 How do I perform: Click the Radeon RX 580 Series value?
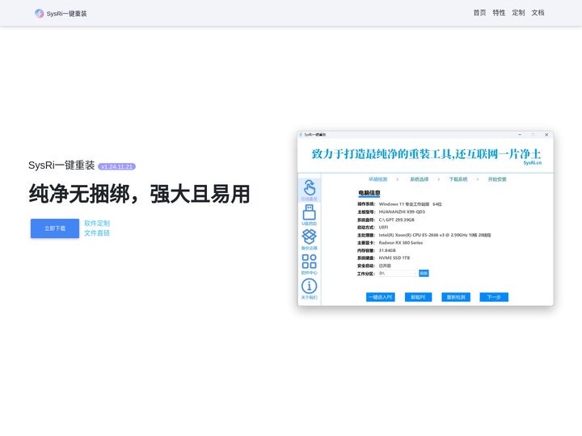(400, 242)
